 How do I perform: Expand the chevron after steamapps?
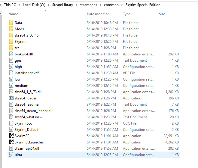(101, 5)
